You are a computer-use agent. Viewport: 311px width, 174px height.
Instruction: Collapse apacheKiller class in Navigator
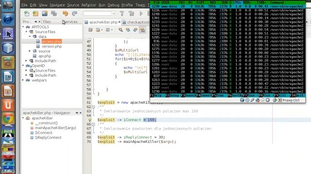tap(23, 118)
